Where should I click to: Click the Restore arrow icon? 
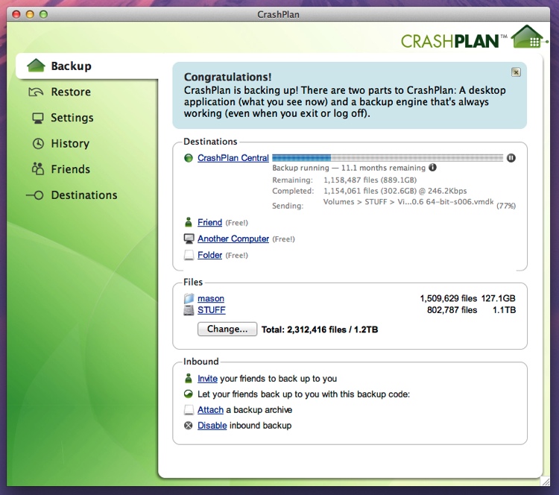tap(36, 92)
